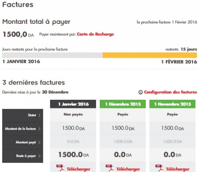Select the 1 Janvier 2016 invoice header
The height and width of the screenshot is (172, 198).
point(73,104)
